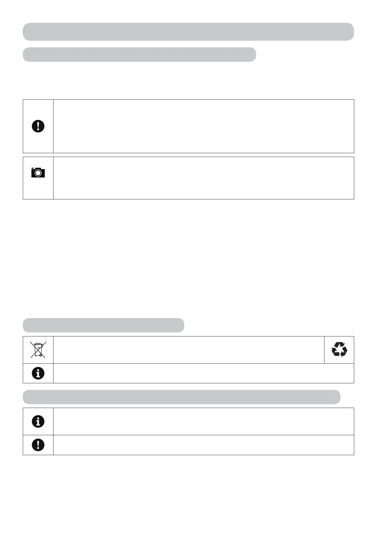Click the gray header bar above the crossed-out bin
The height and width of the screenshot is (533, 377).
click(104, 325)
